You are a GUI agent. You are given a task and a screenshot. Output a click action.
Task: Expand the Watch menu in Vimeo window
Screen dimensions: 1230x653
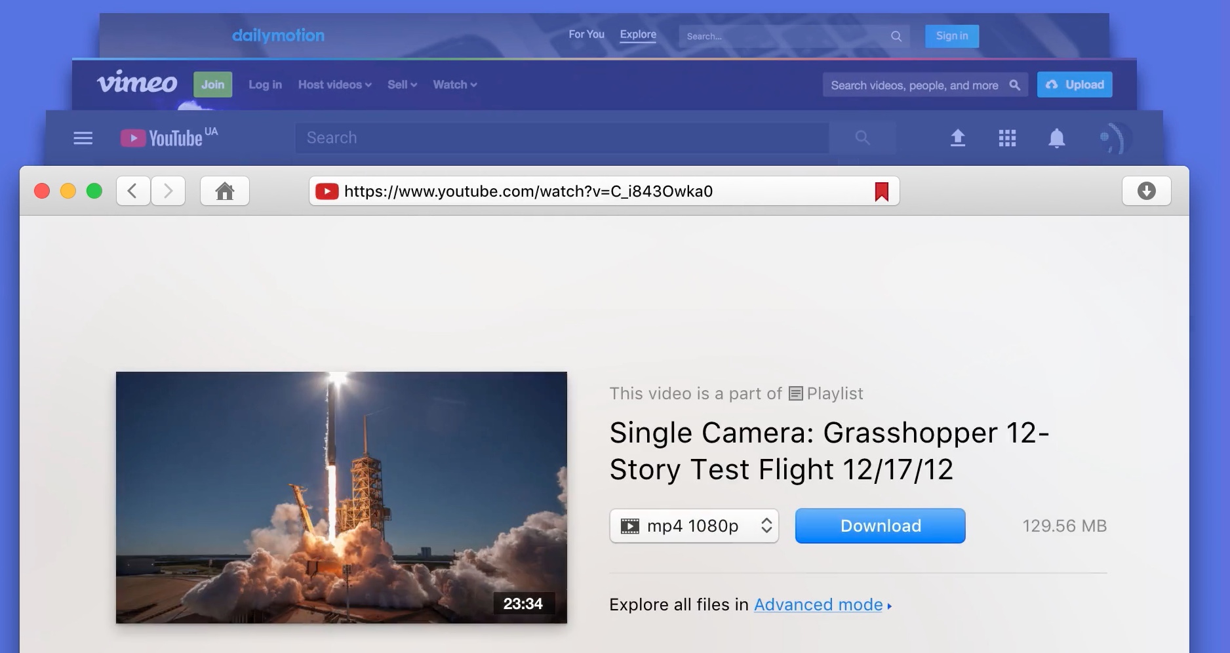[454, 85]
